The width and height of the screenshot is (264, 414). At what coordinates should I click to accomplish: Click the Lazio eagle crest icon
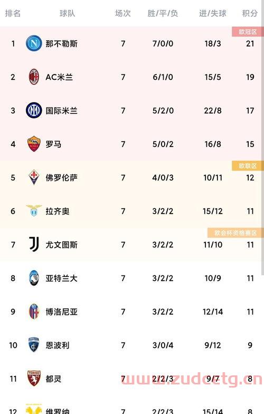pyautogui.click(x=34, y=210)
